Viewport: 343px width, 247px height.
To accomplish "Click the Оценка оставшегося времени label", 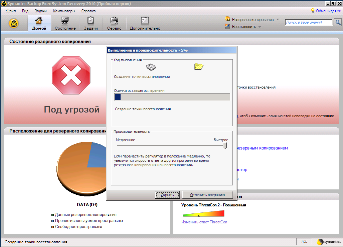I will (x=139, y=91).
